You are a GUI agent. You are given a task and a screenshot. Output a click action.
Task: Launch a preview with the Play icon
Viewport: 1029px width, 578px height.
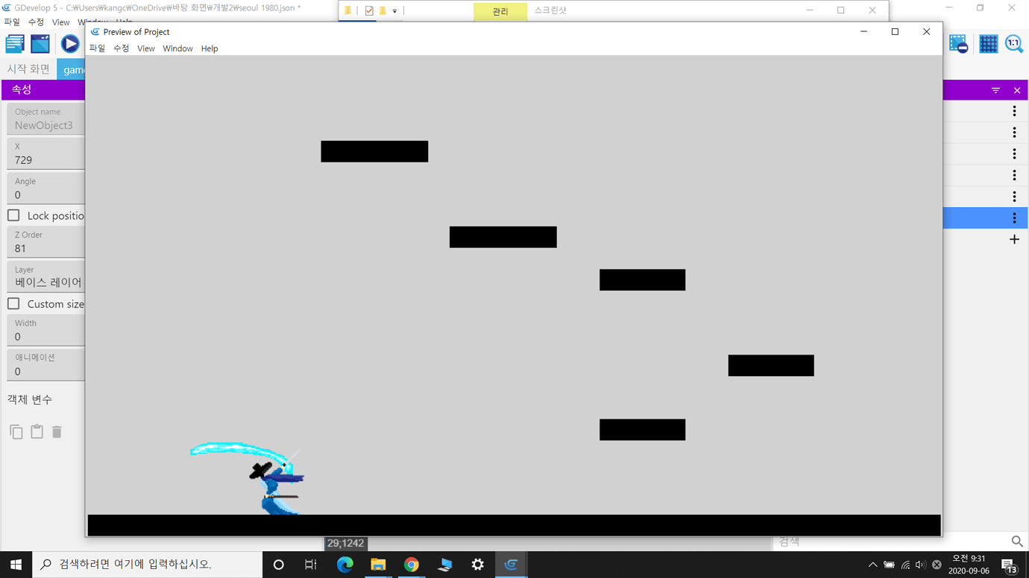click(x=69, y=43)
